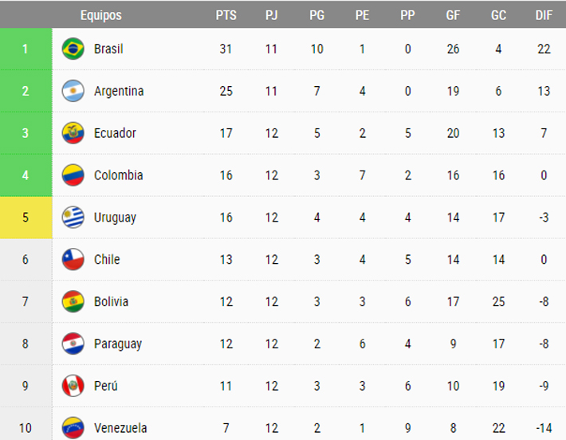Select the Ecuador flag icon
The height and width of the screenshot is (440, 566).
(73, 133)
